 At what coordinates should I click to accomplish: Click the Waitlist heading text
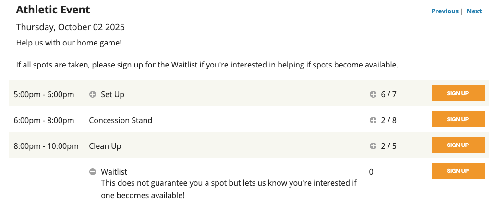tap(114, 172)
